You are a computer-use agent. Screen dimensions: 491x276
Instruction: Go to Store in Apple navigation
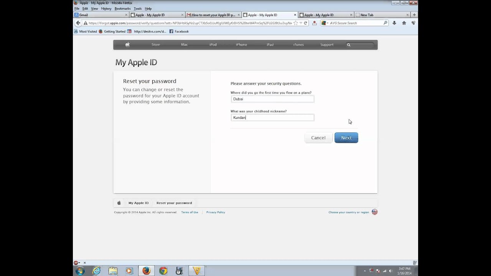coord(156,44)
